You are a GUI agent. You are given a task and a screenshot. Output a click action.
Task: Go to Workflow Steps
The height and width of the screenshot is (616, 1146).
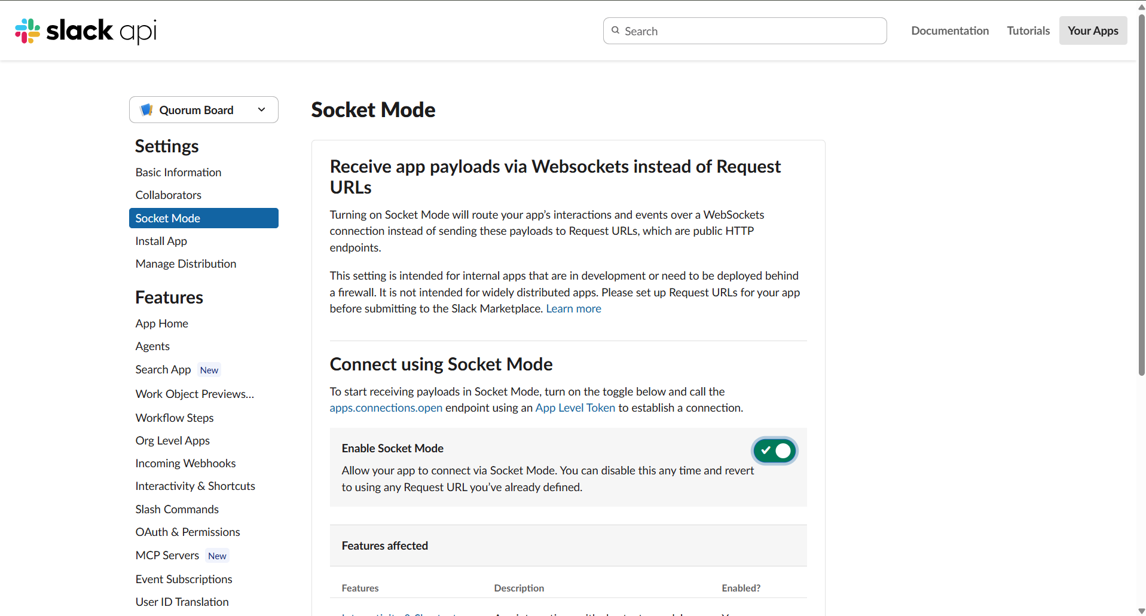pos(175,418)
